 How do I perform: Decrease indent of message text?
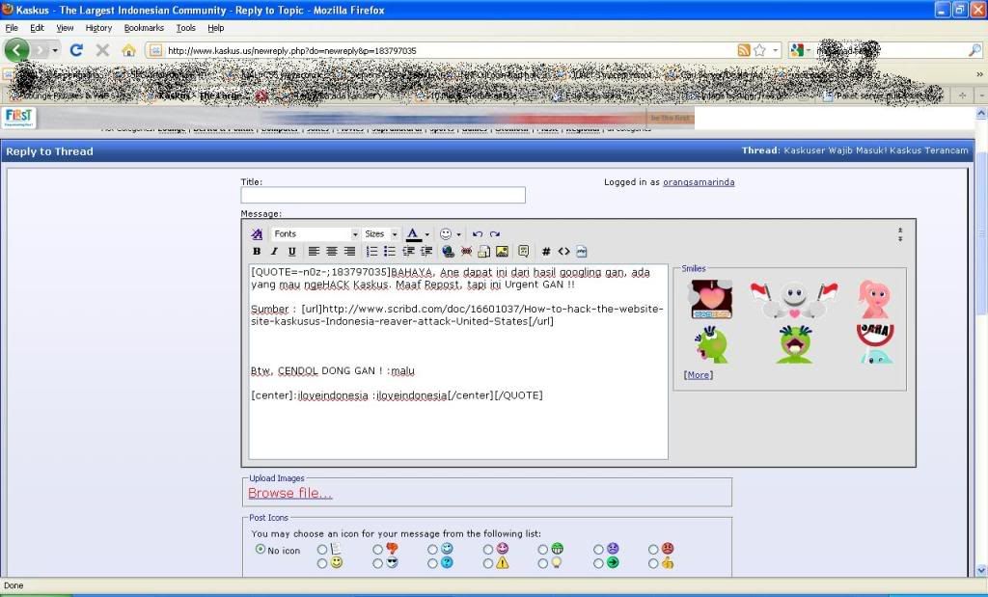click(x=408, y=252)
